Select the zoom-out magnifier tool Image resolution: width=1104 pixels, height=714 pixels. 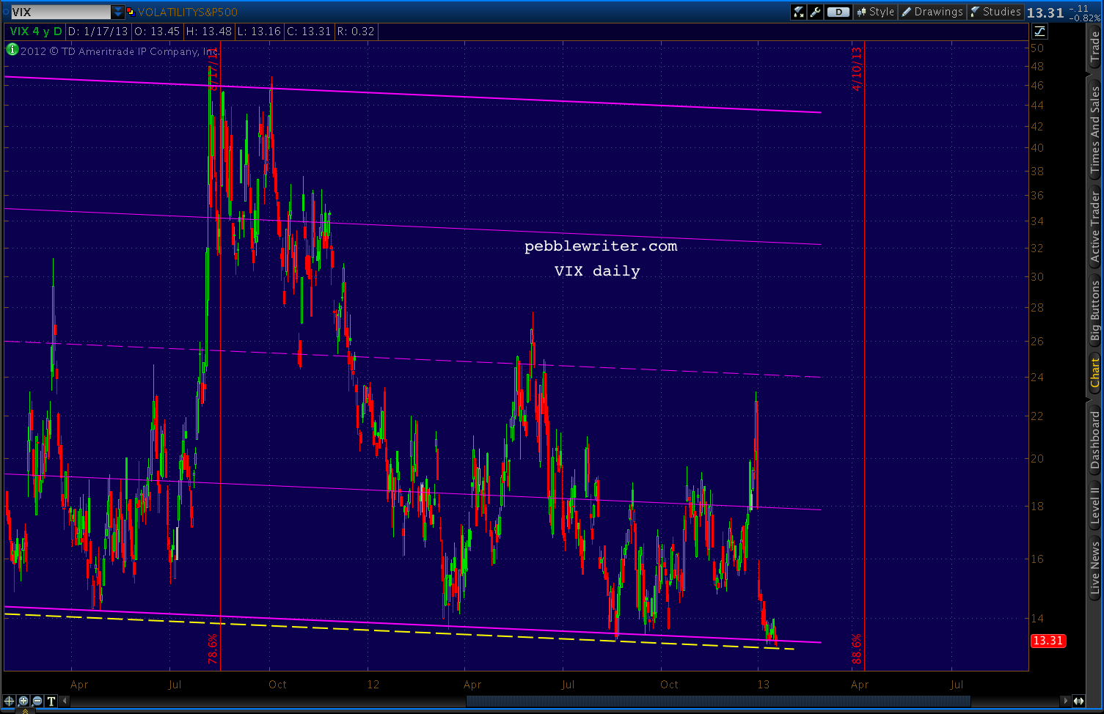[36, 701]
